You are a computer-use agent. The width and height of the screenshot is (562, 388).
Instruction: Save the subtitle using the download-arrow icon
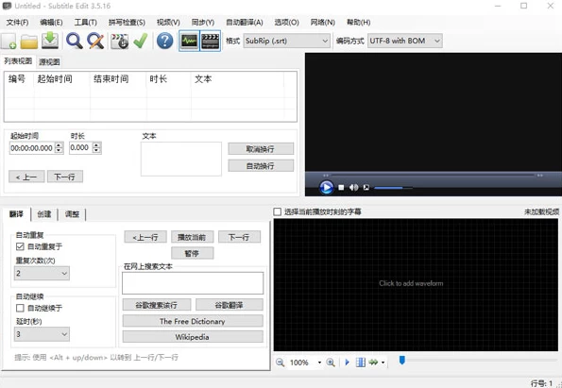pos(50,41)
